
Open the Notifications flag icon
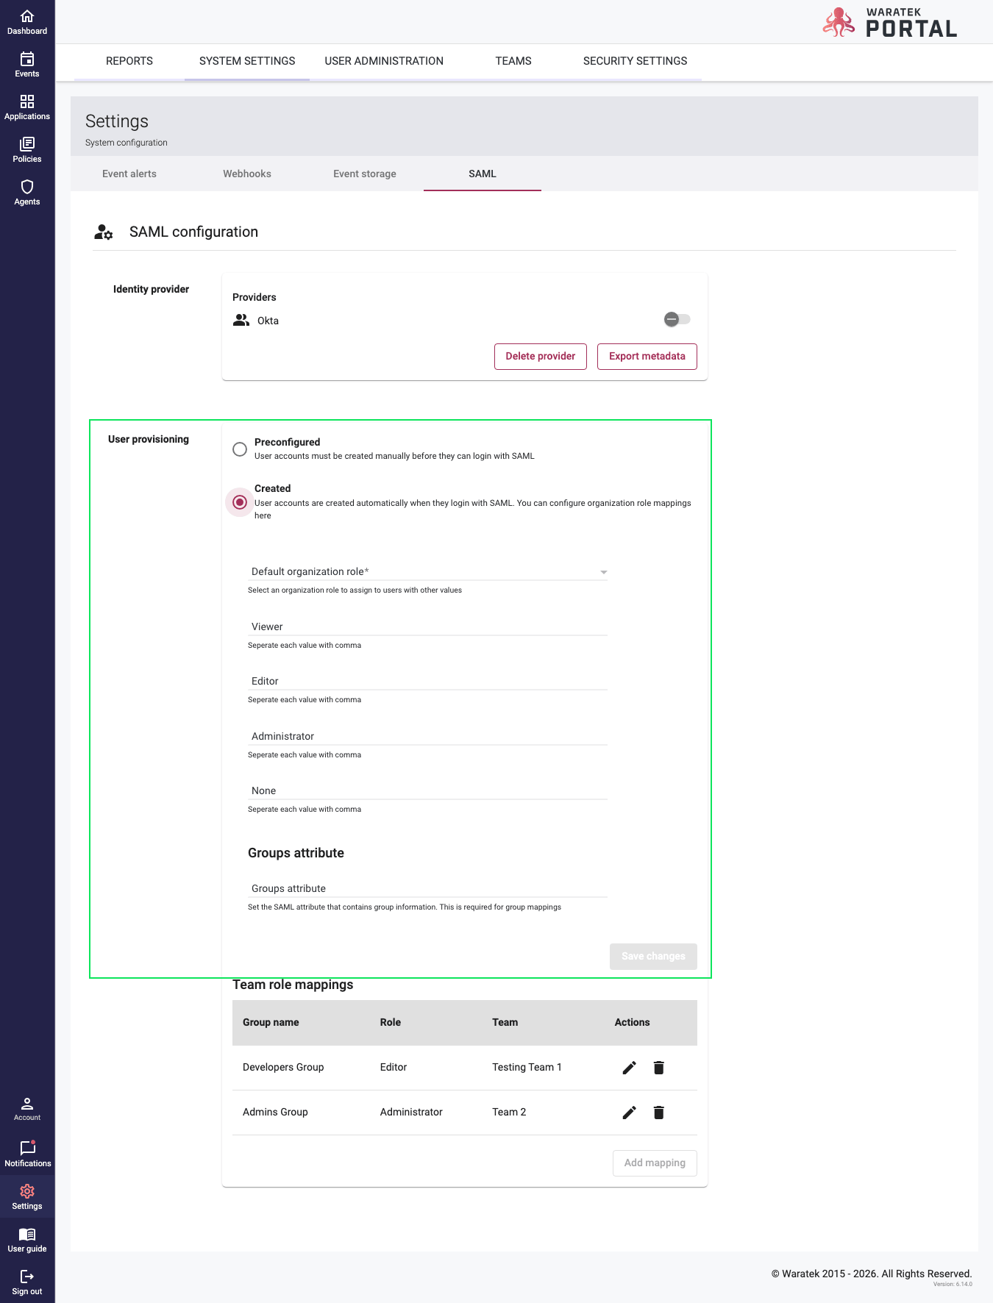coord(27,1148)
